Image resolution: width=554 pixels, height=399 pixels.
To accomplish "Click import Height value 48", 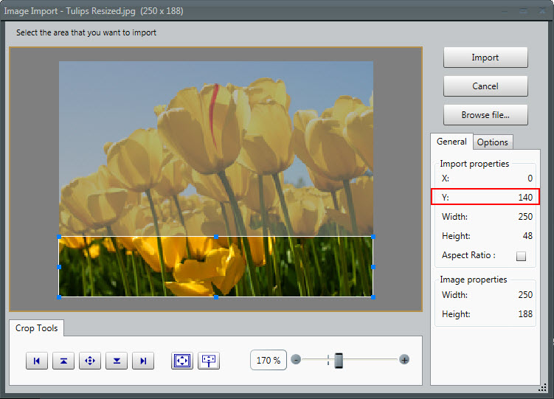I will tap(527, 236).
